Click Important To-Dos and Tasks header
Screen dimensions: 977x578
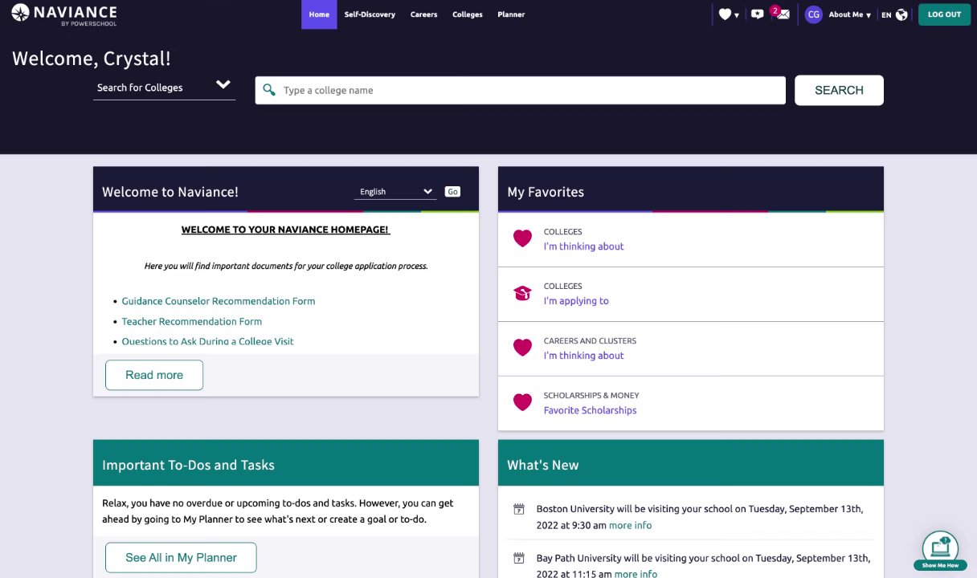286,462
